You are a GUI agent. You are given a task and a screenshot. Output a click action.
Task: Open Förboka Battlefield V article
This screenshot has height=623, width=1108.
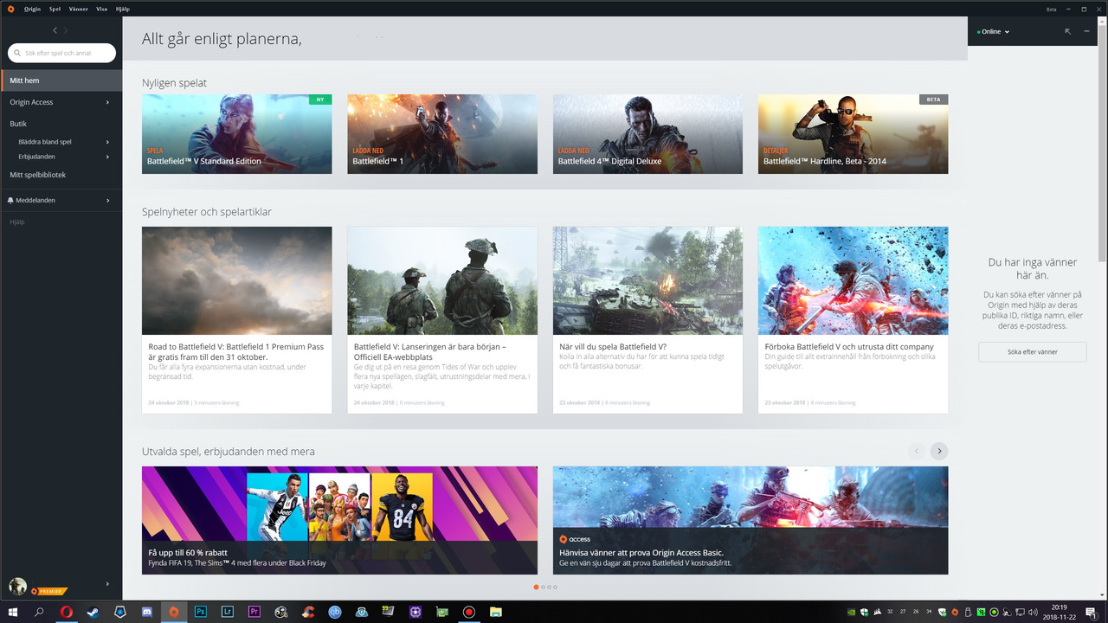(853, 320)
